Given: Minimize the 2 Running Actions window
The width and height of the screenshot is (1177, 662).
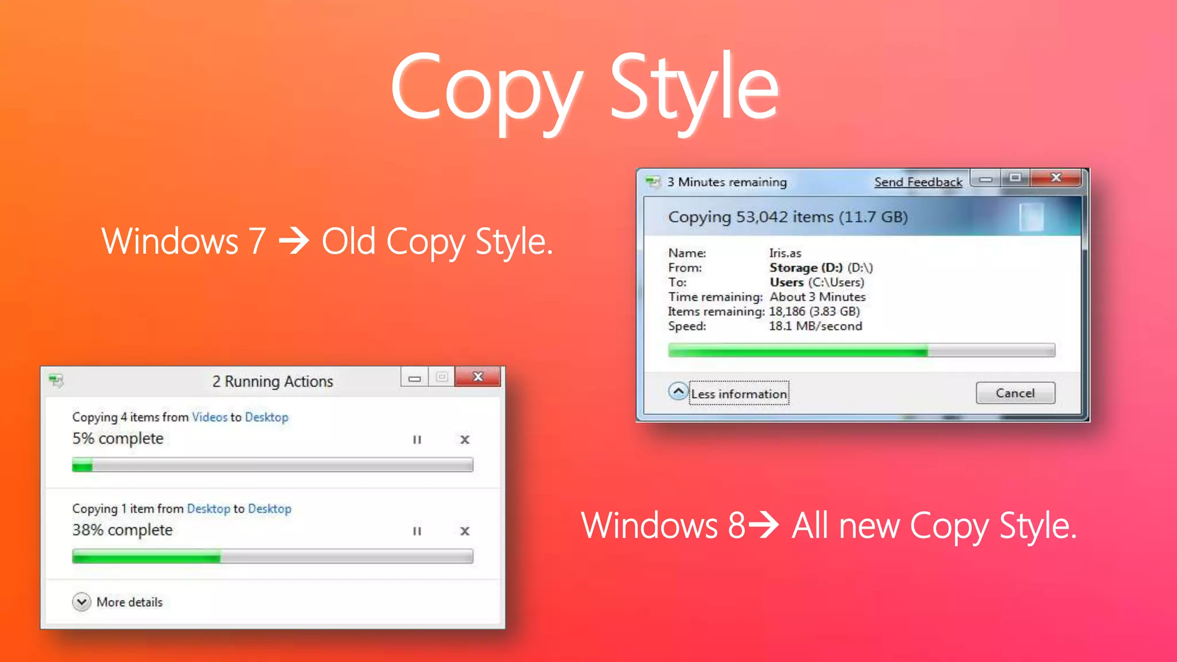Looking at the screenshot, I should (x=414, y=378).
